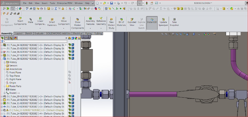Image resolution: width=248 pixels, height=117 pixels.
Task: Open the Tools menu
Action: coord(52,3)
